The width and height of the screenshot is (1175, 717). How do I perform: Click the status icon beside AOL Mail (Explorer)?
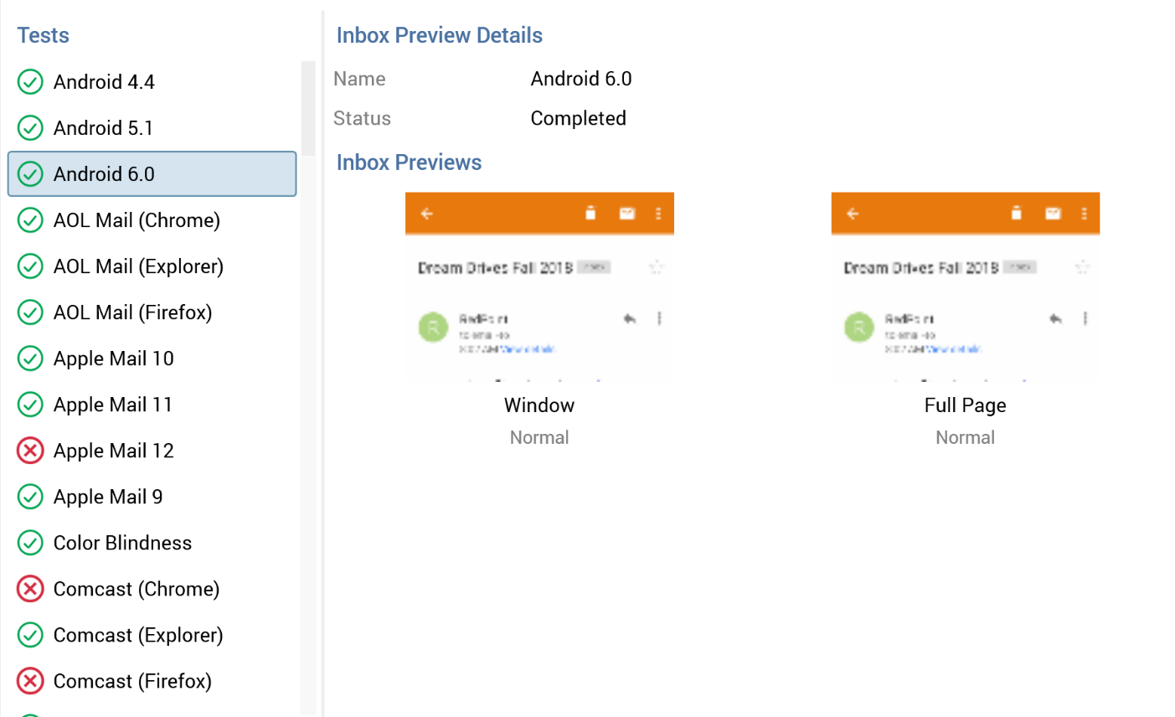point(30,266)
